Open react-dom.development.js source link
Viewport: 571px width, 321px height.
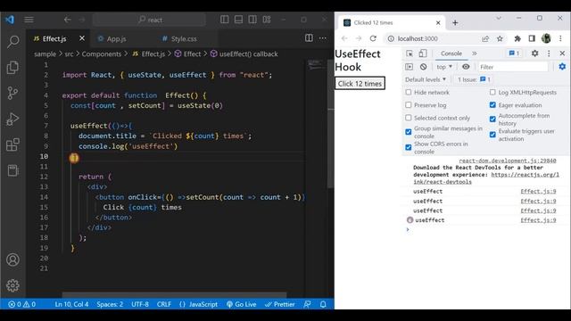(508, 160)
